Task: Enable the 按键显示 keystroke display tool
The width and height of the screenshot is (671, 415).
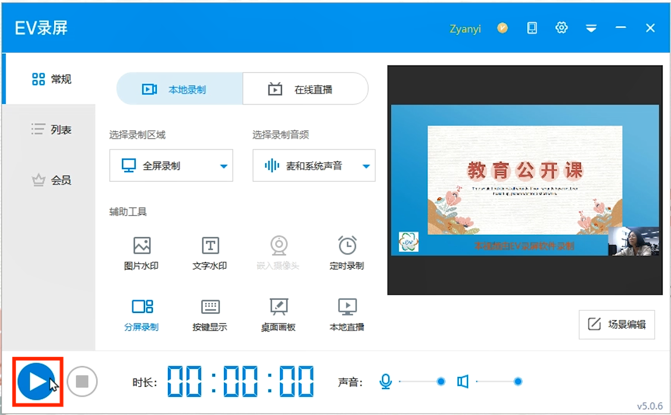Action: (210, 313)
